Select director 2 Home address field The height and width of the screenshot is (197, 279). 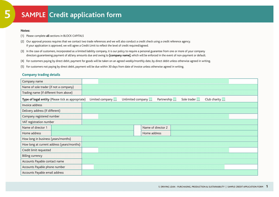click(x=214, y=134)
